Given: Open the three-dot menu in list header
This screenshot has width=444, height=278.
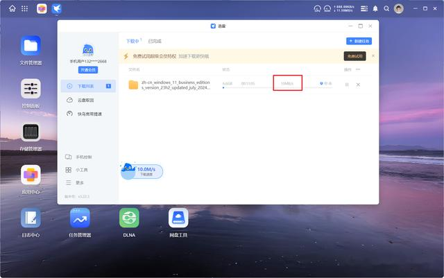Looking at the screenshot, I should [358, 69].
